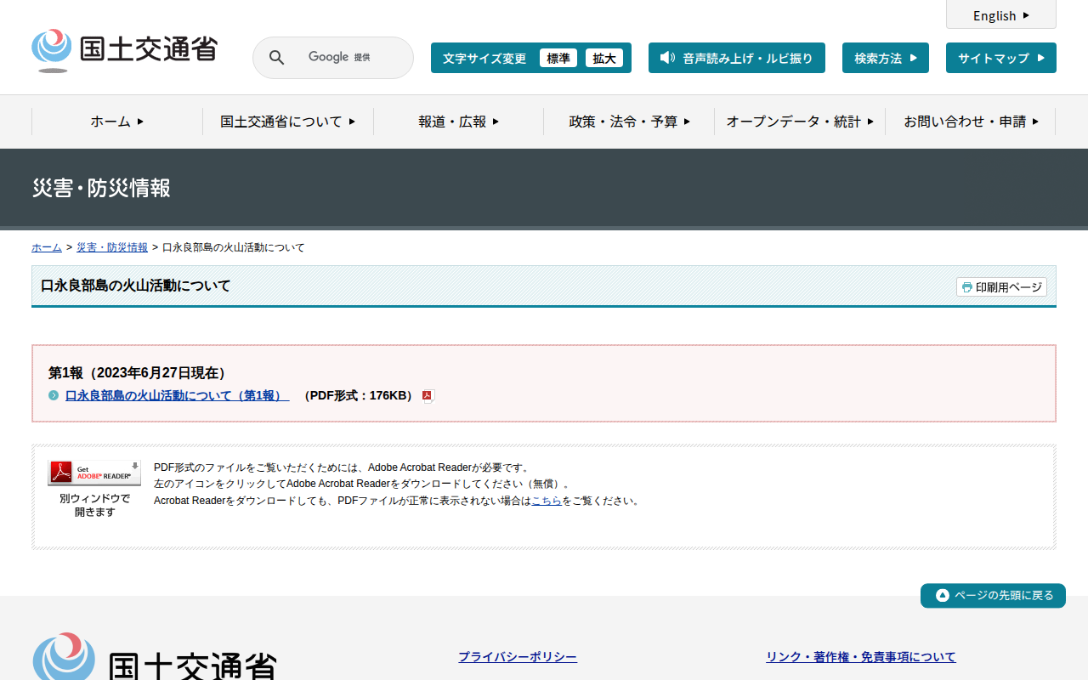Open the ホーム navigation item
This screenshot has height=680, width=1088.
[x=117, y=122]
